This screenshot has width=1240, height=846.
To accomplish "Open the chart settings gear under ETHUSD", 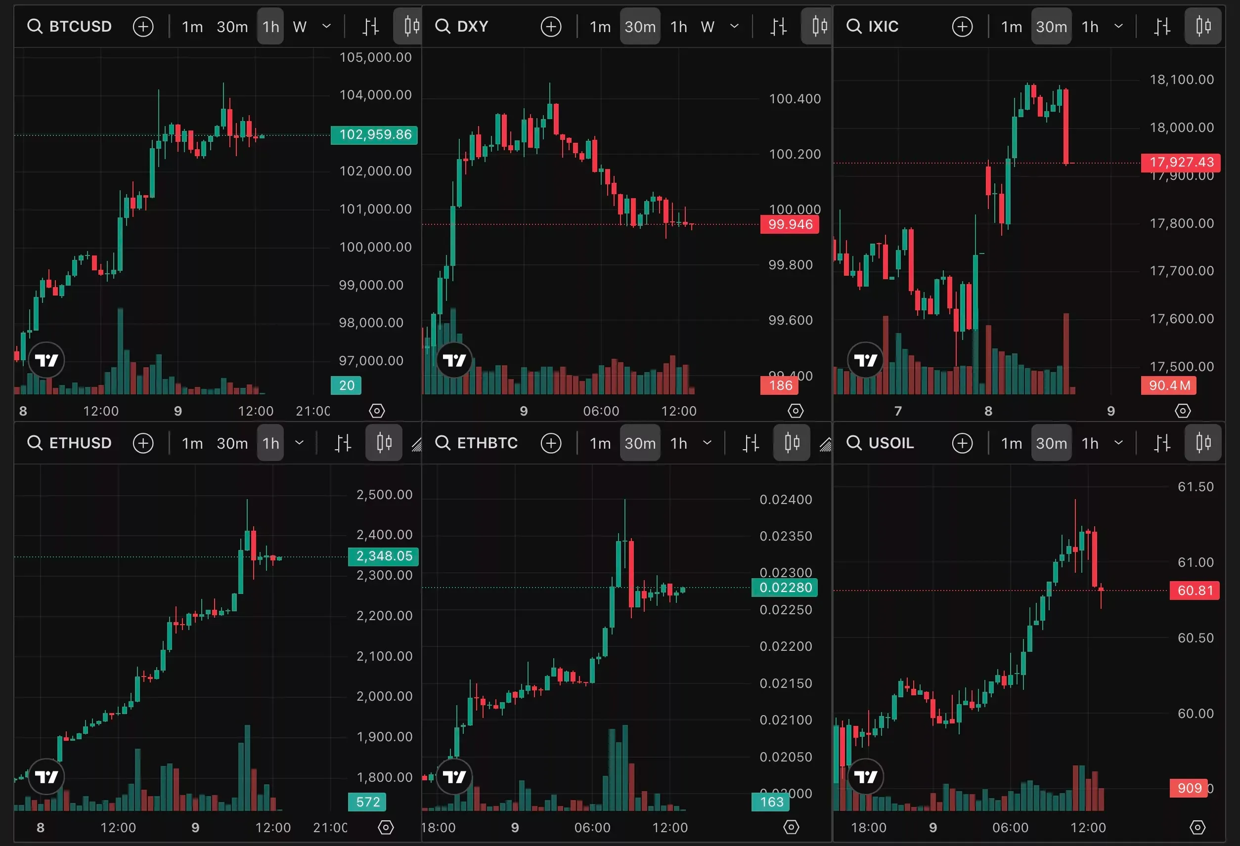I will pyautogui.click(x=386, y=827).
